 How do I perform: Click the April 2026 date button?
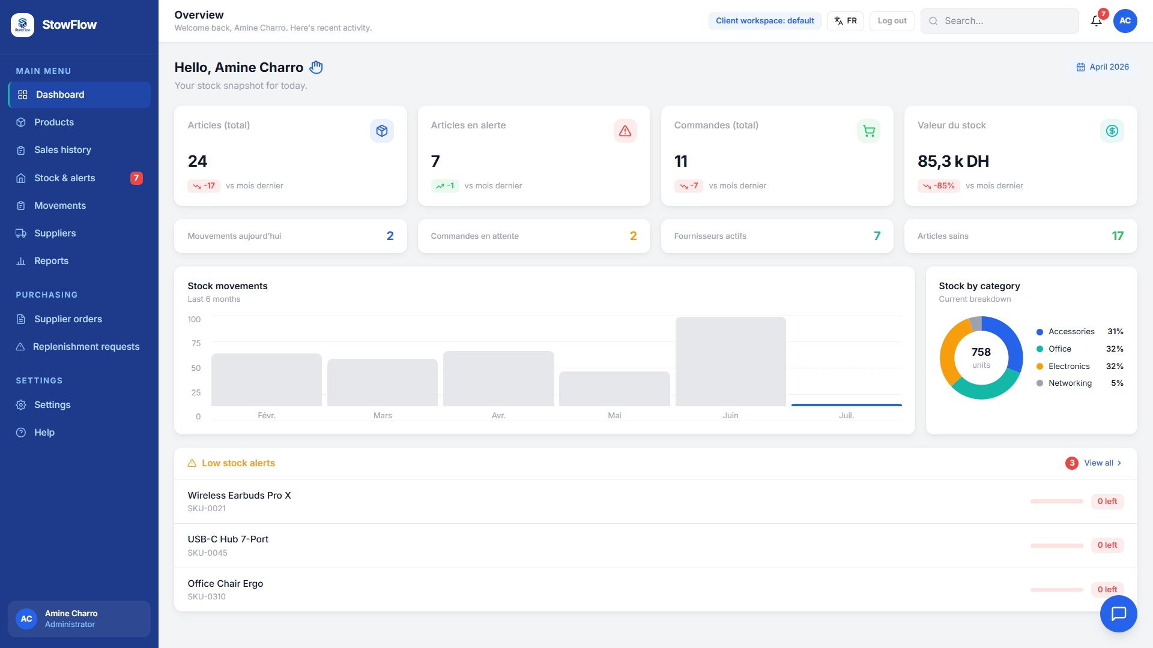[1103, 67]
